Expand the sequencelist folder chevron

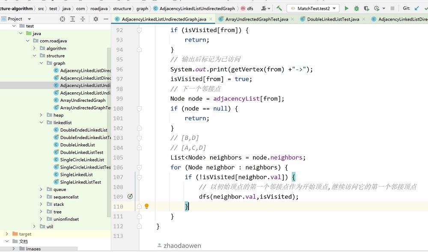(41, 197)
